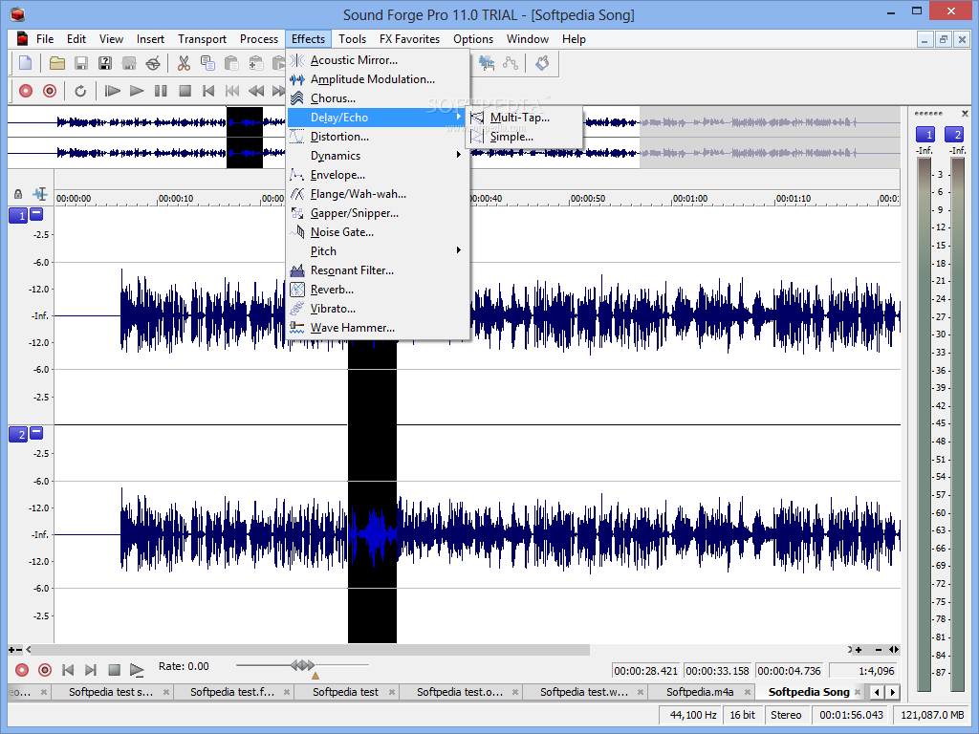Adjust the playback Rate scrub slider
979x734 pixels.
[302, 666]
